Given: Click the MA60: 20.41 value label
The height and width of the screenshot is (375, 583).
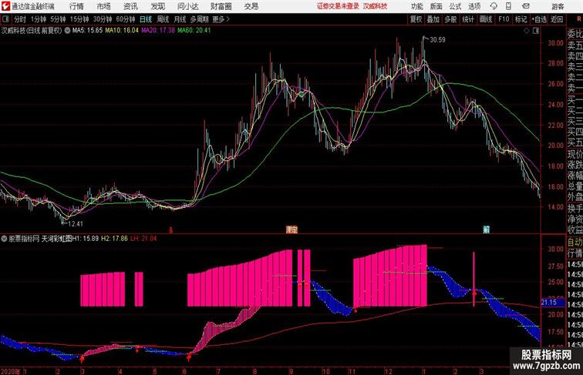Looking at the screenshot, I should (194, 31).
